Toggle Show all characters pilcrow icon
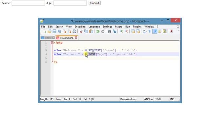Viewport: 210px width, 118px height. click(x=150, y=31)
